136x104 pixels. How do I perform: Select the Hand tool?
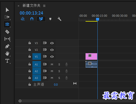tap(7, 53)
